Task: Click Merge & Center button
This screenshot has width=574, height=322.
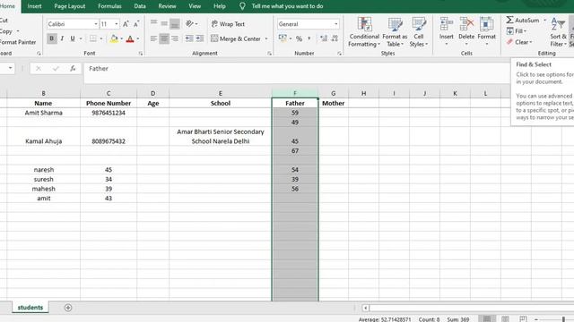Action: [235, 38]
